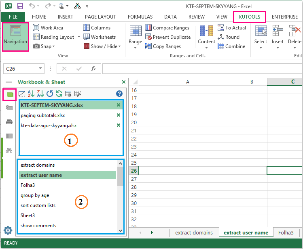Click the sheet edit pencil icon in pane toolbar
The height and width of the screenshot is (249, 303).
(x=78, y=94)
